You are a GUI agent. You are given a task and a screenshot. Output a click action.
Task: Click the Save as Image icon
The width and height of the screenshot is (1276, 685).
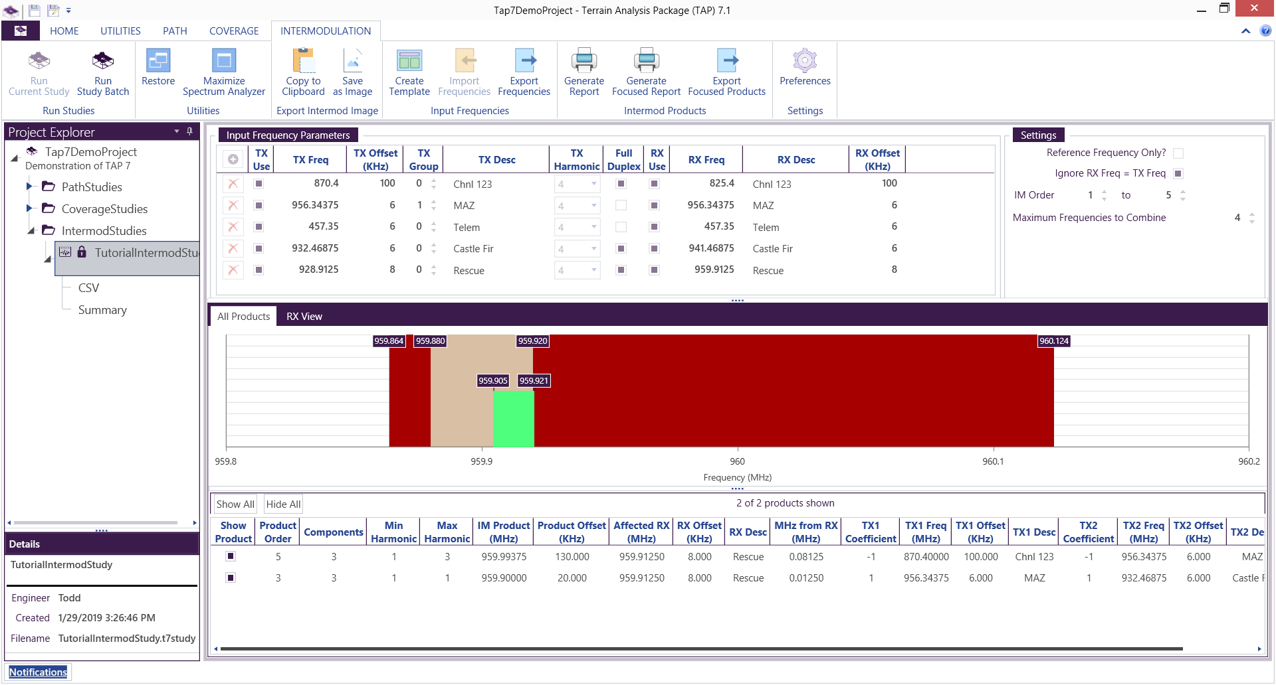point(352,62)
